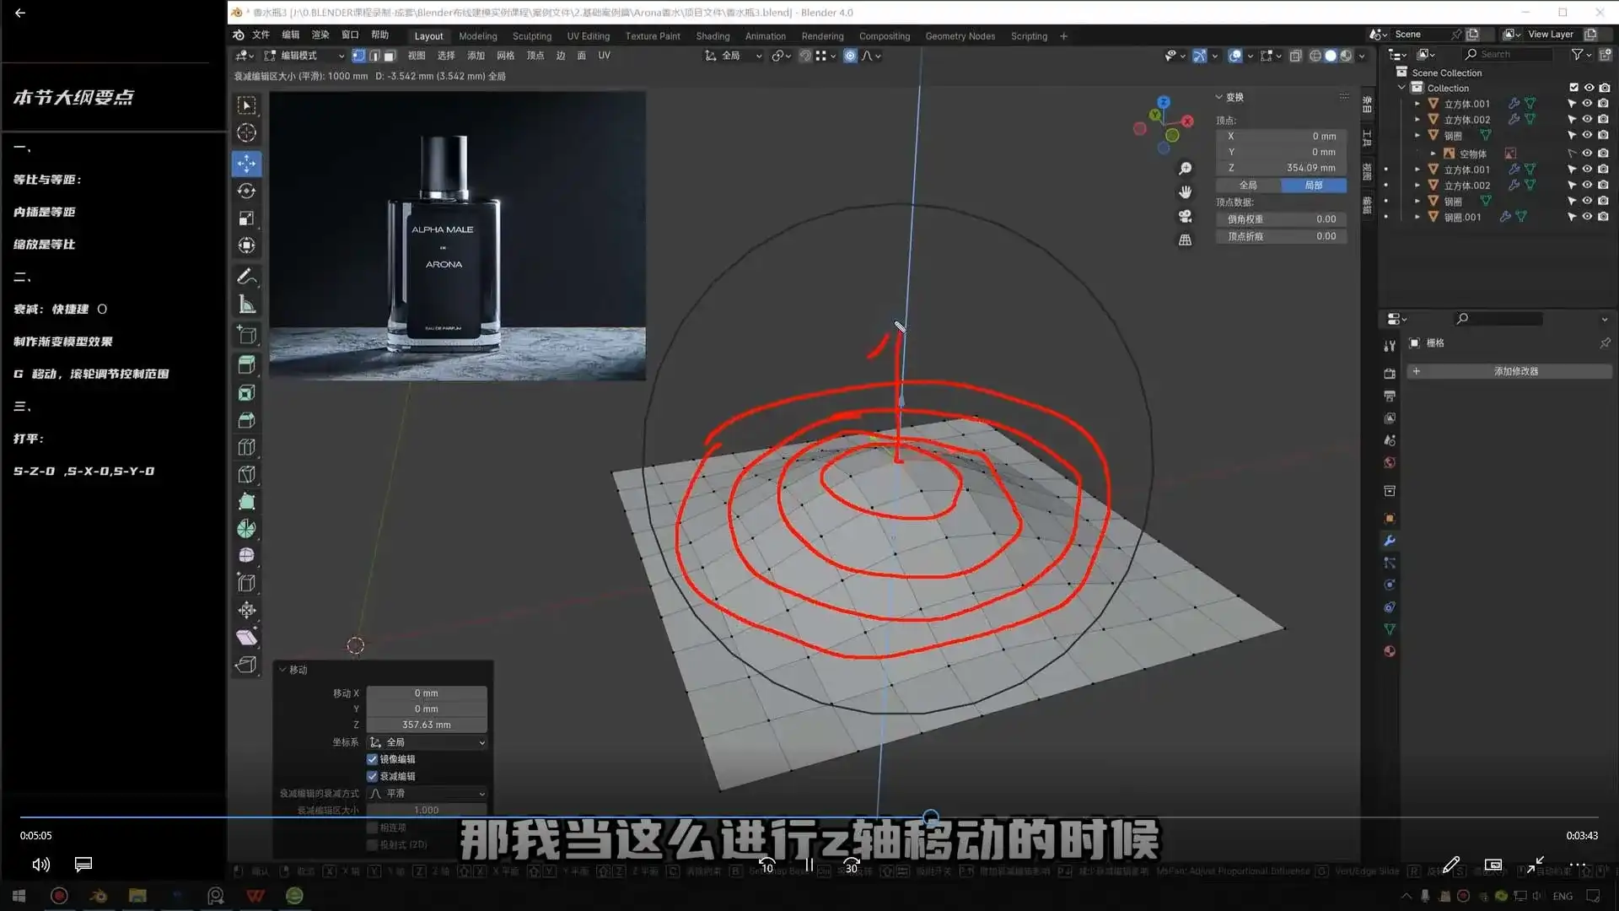Collapse the Collection in the Outliner
Screen dimensions: 1619x911
[1401, 87]
